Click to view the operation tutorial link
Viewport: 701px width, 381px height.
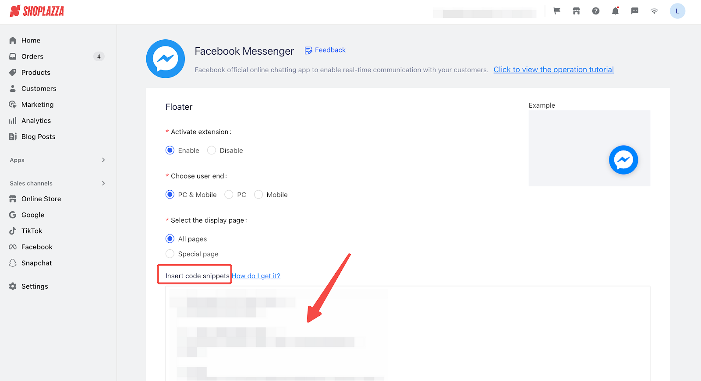553,70
